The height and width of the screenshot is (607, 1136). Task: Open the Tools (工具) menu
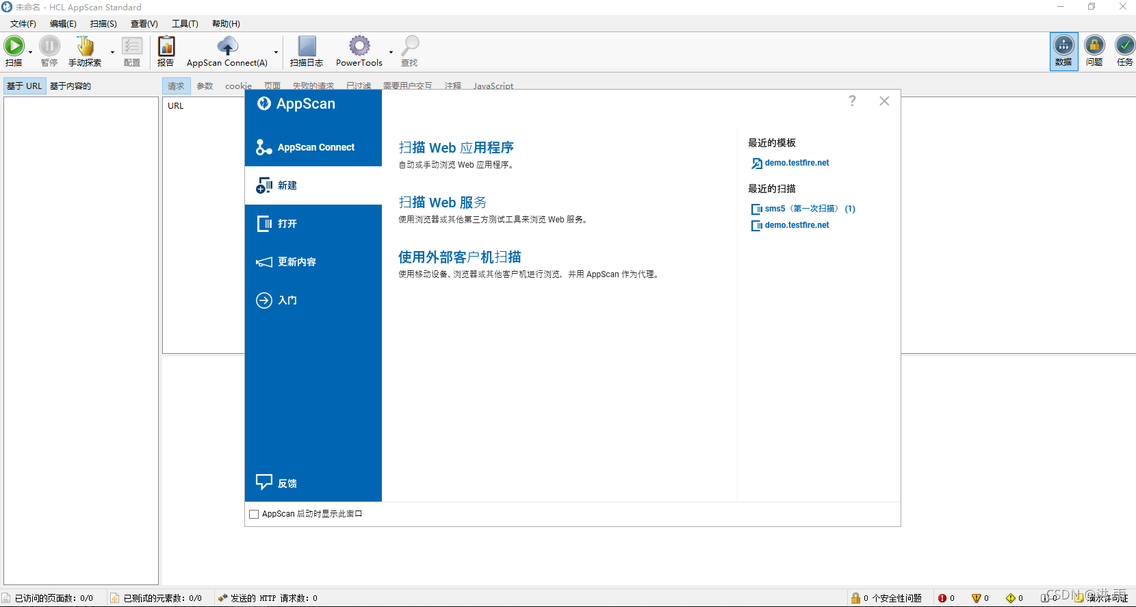tap(185, 24)
